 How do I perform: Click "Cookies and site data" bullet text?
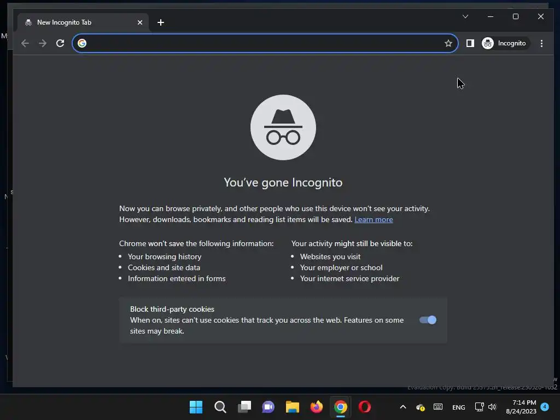tap(164, 267)
